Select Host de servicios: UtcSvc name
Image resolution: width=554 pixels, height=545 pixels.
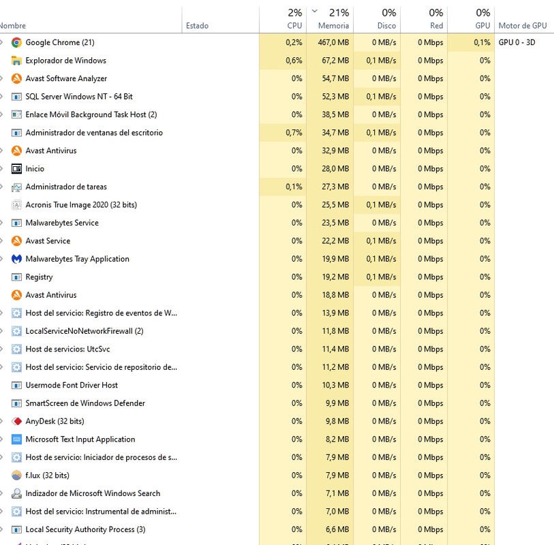pyautogui.click(x=67, y=349)
